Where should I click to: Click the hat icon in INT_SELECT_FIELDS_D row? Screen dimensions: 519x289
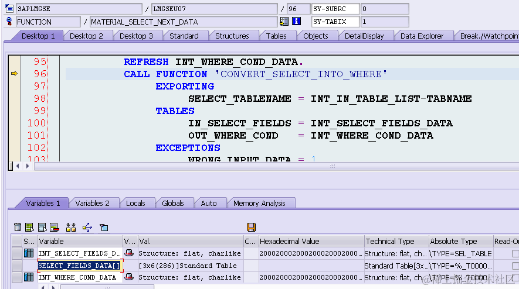coord(129,253)
